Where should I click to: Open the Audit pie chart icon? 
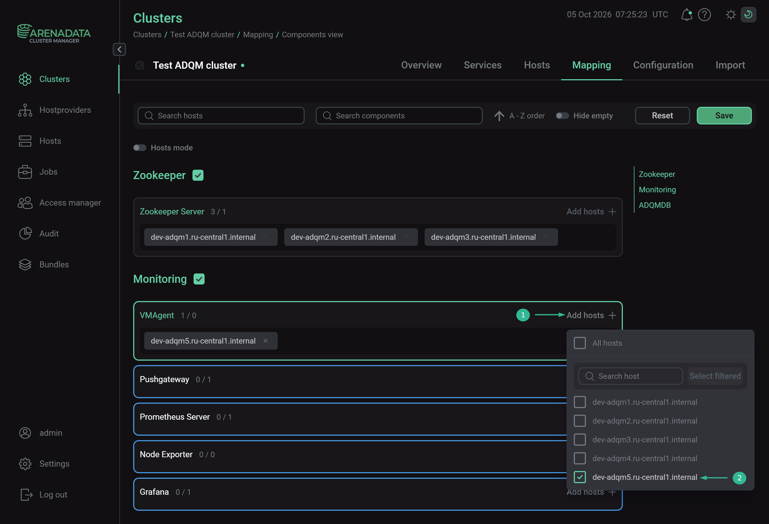tap(25, 233)
